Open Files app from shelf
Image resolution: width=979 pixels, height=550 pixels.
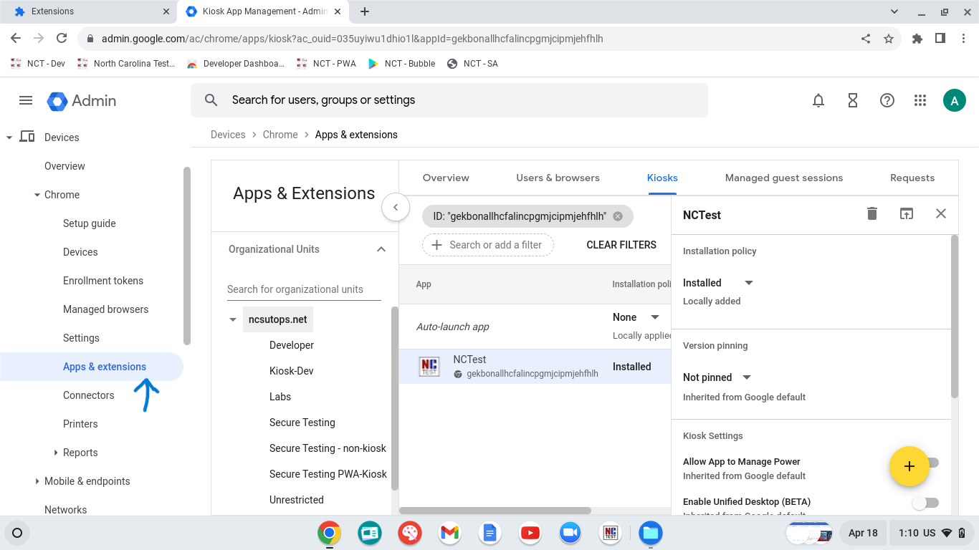coord(651,533)
